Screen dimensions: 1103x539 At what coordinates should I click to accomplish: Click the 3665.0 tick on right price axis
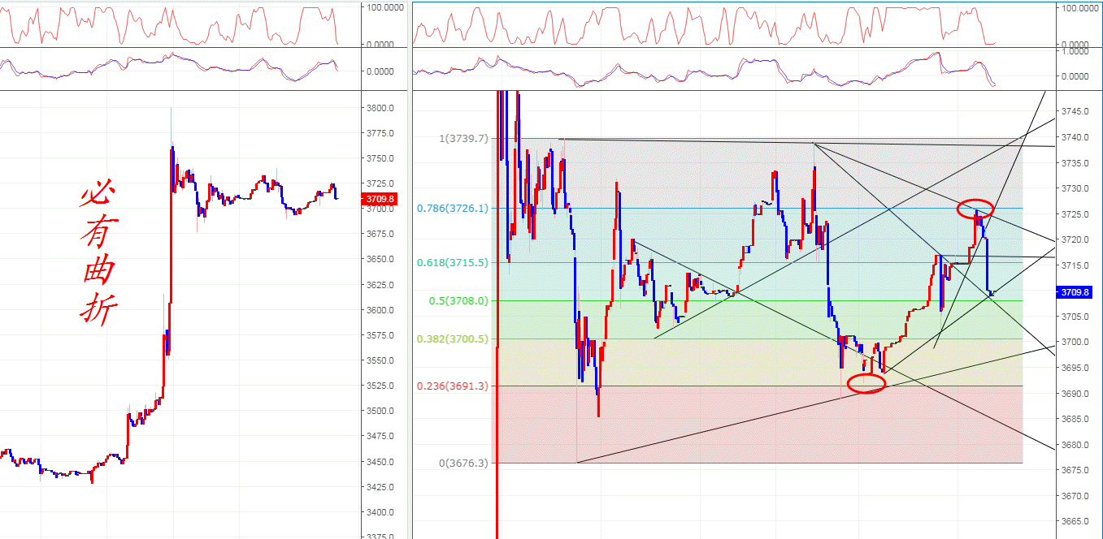click(1076, 521)
